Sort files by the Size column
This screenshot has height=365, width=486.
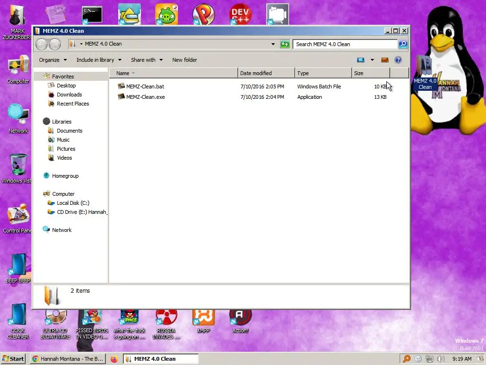click(x=371, y=73)
